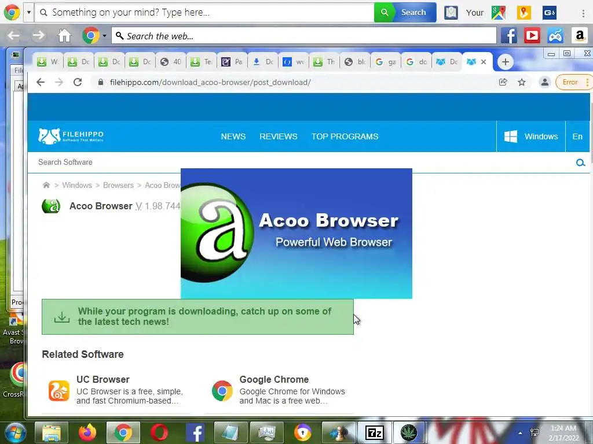The image size is (593, 444).
Task: Click the green 'While your program is downloading' notice
Action: [x=198, y=317]
